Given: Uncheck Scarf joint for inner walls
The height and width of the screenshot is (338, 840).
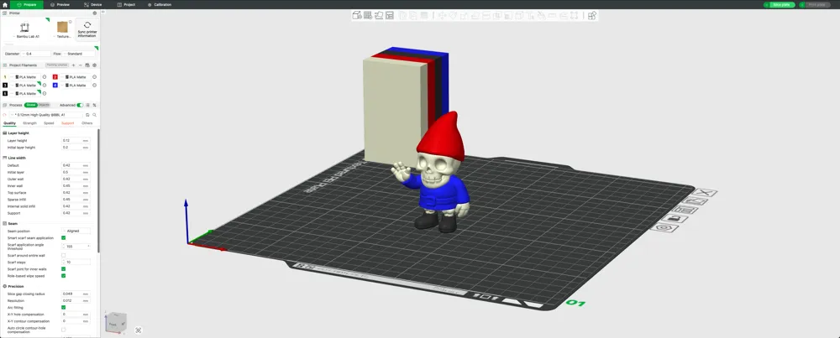Looking at the screenshot, I should tap(63, 269).
